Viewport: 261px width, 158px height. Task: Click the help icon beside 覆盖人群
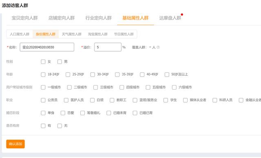(x=158, y=47)
